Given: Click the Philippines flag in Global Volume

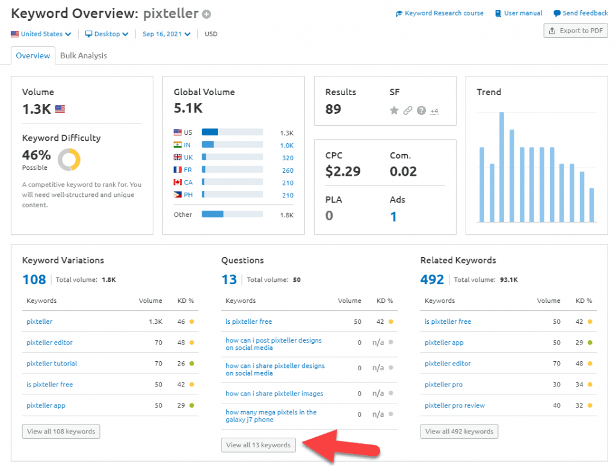Looking at the screenshot, I should click(177, 194).
